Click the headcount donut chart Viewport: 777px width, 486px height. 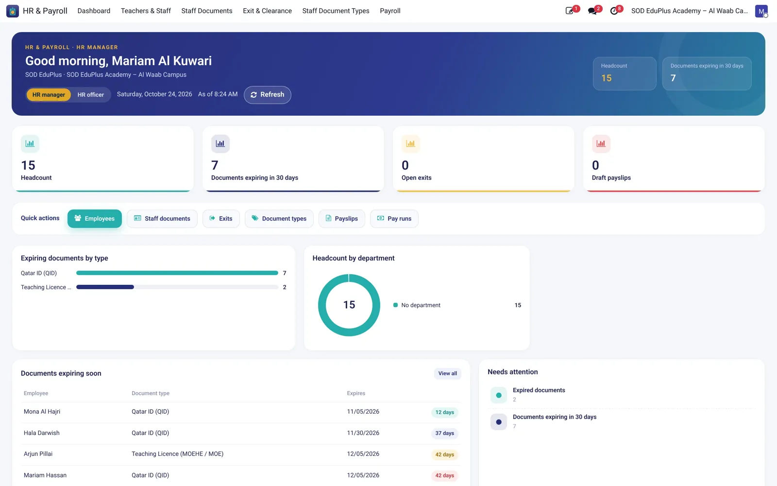pos(349,305)
